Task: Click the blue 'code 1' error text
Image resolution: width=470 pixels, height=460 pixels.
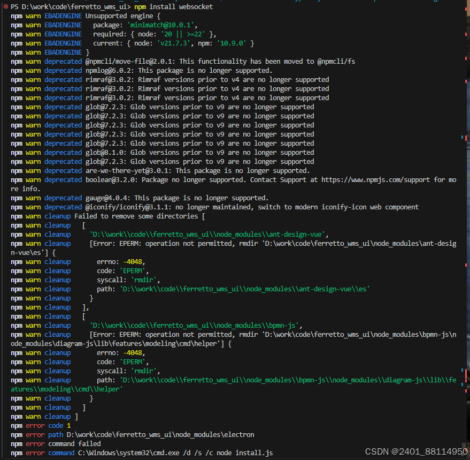Action: 60,425
